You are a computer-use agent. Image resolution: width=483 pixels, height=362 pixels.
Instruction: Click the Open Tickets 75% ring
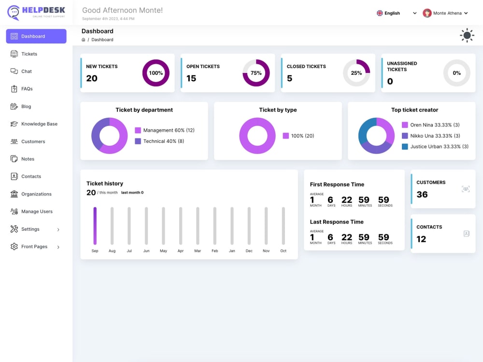[x=256, y=73]
